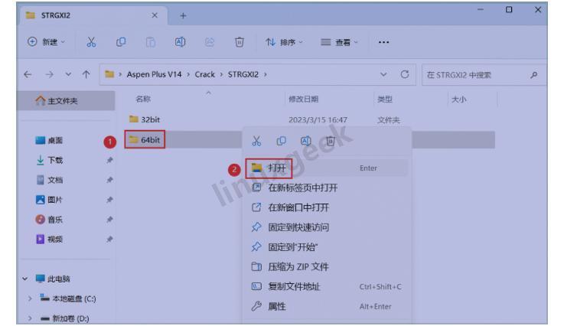Open the 查看 (View) dropdown
Viewport: 564px width, 326px height.
339,42
